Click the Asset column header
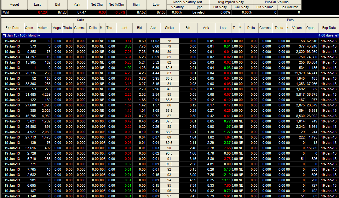339x198 pixels. click(x=14, y=4)
